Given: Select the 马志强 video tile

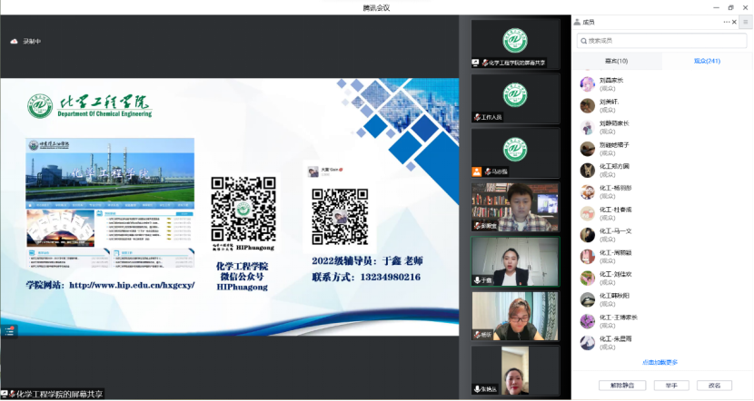Looking at the screenshot, I should click(x=515, y=152).
